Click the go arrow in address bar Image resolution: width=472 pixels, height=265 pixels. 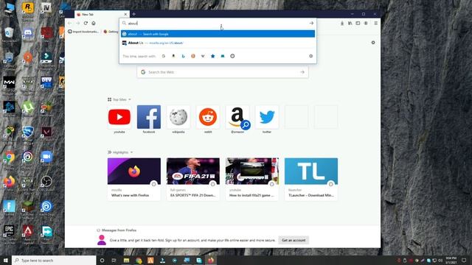point(311,23)
